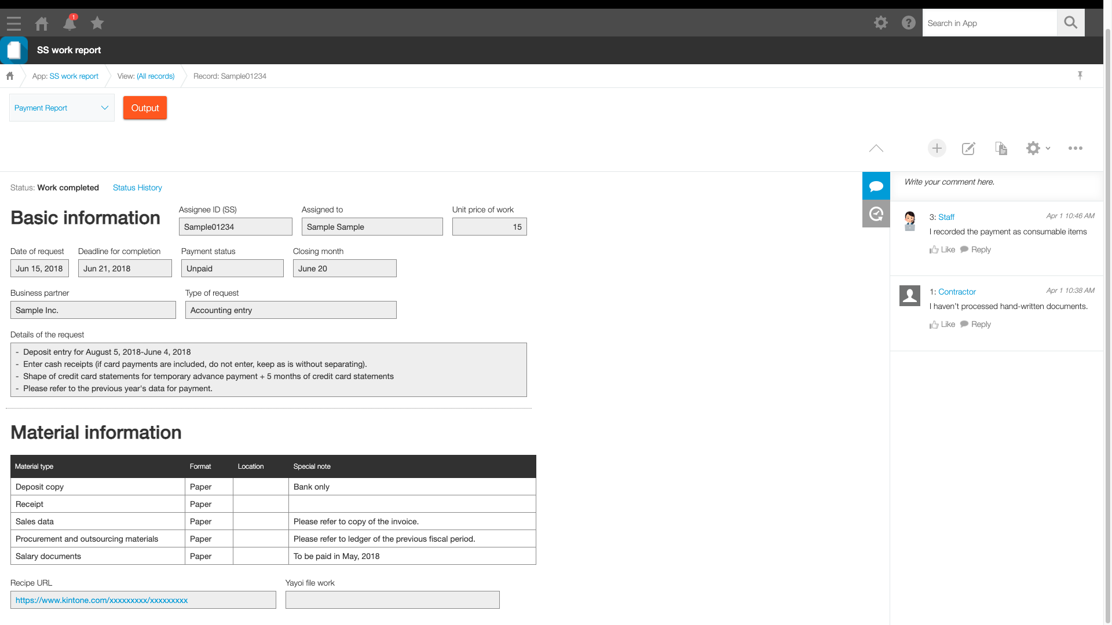Screen dimensions: 1112x625
Task: Click the Search in App field
Action: pyautogui.click(x=989, y=23)
